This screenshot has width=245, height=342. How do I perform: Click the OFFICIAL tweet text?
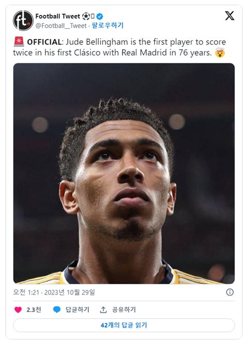pyautogui.click(x=119, y=47)
